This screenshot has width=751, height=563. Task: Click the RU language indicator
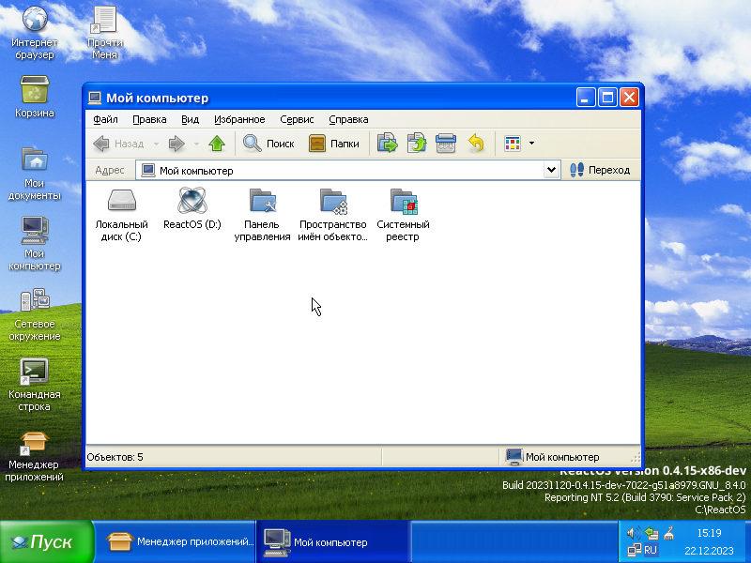(x=651, y=550)
